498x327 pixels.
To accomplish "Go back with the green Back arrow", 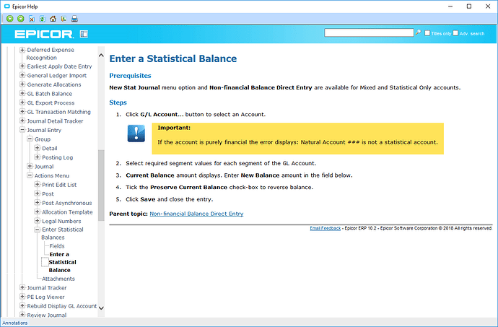I will point(10,19).
